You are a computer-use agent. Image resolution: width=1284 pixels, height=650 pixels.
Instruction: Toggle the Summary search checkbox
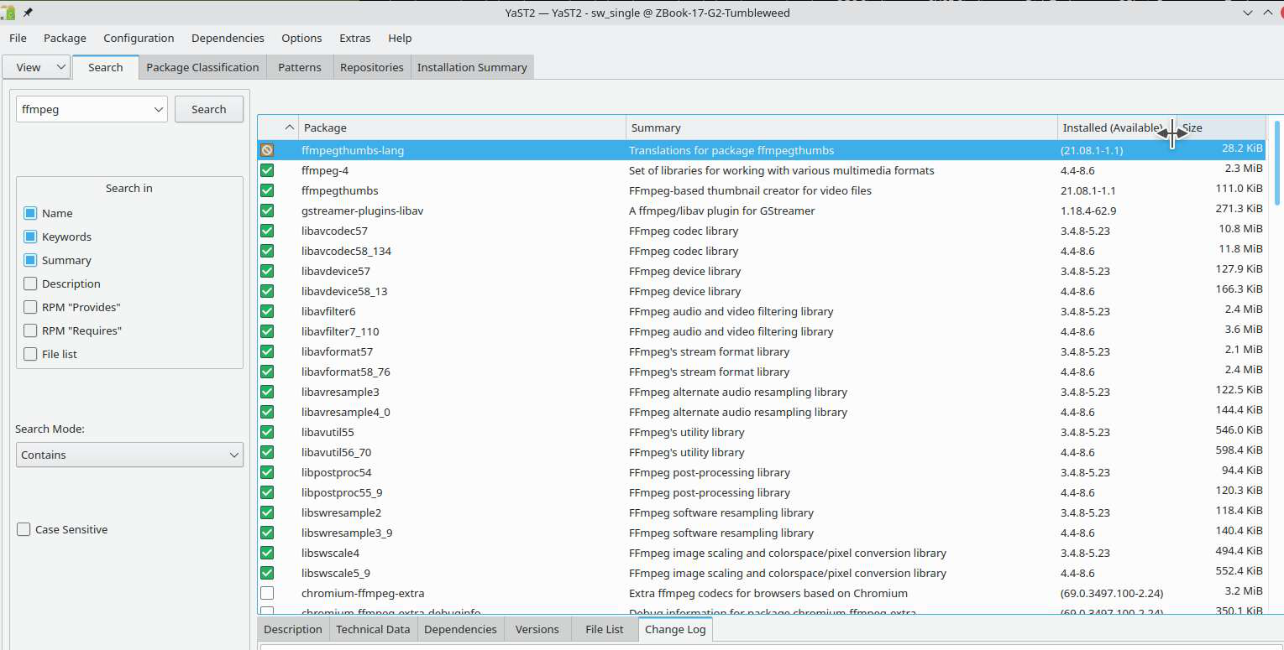[x=30, y=260]
